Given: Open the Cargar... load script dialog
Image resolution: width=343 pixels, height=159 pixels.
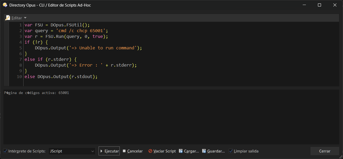Looking at the screenshot, I should click(x=189, y=151).
